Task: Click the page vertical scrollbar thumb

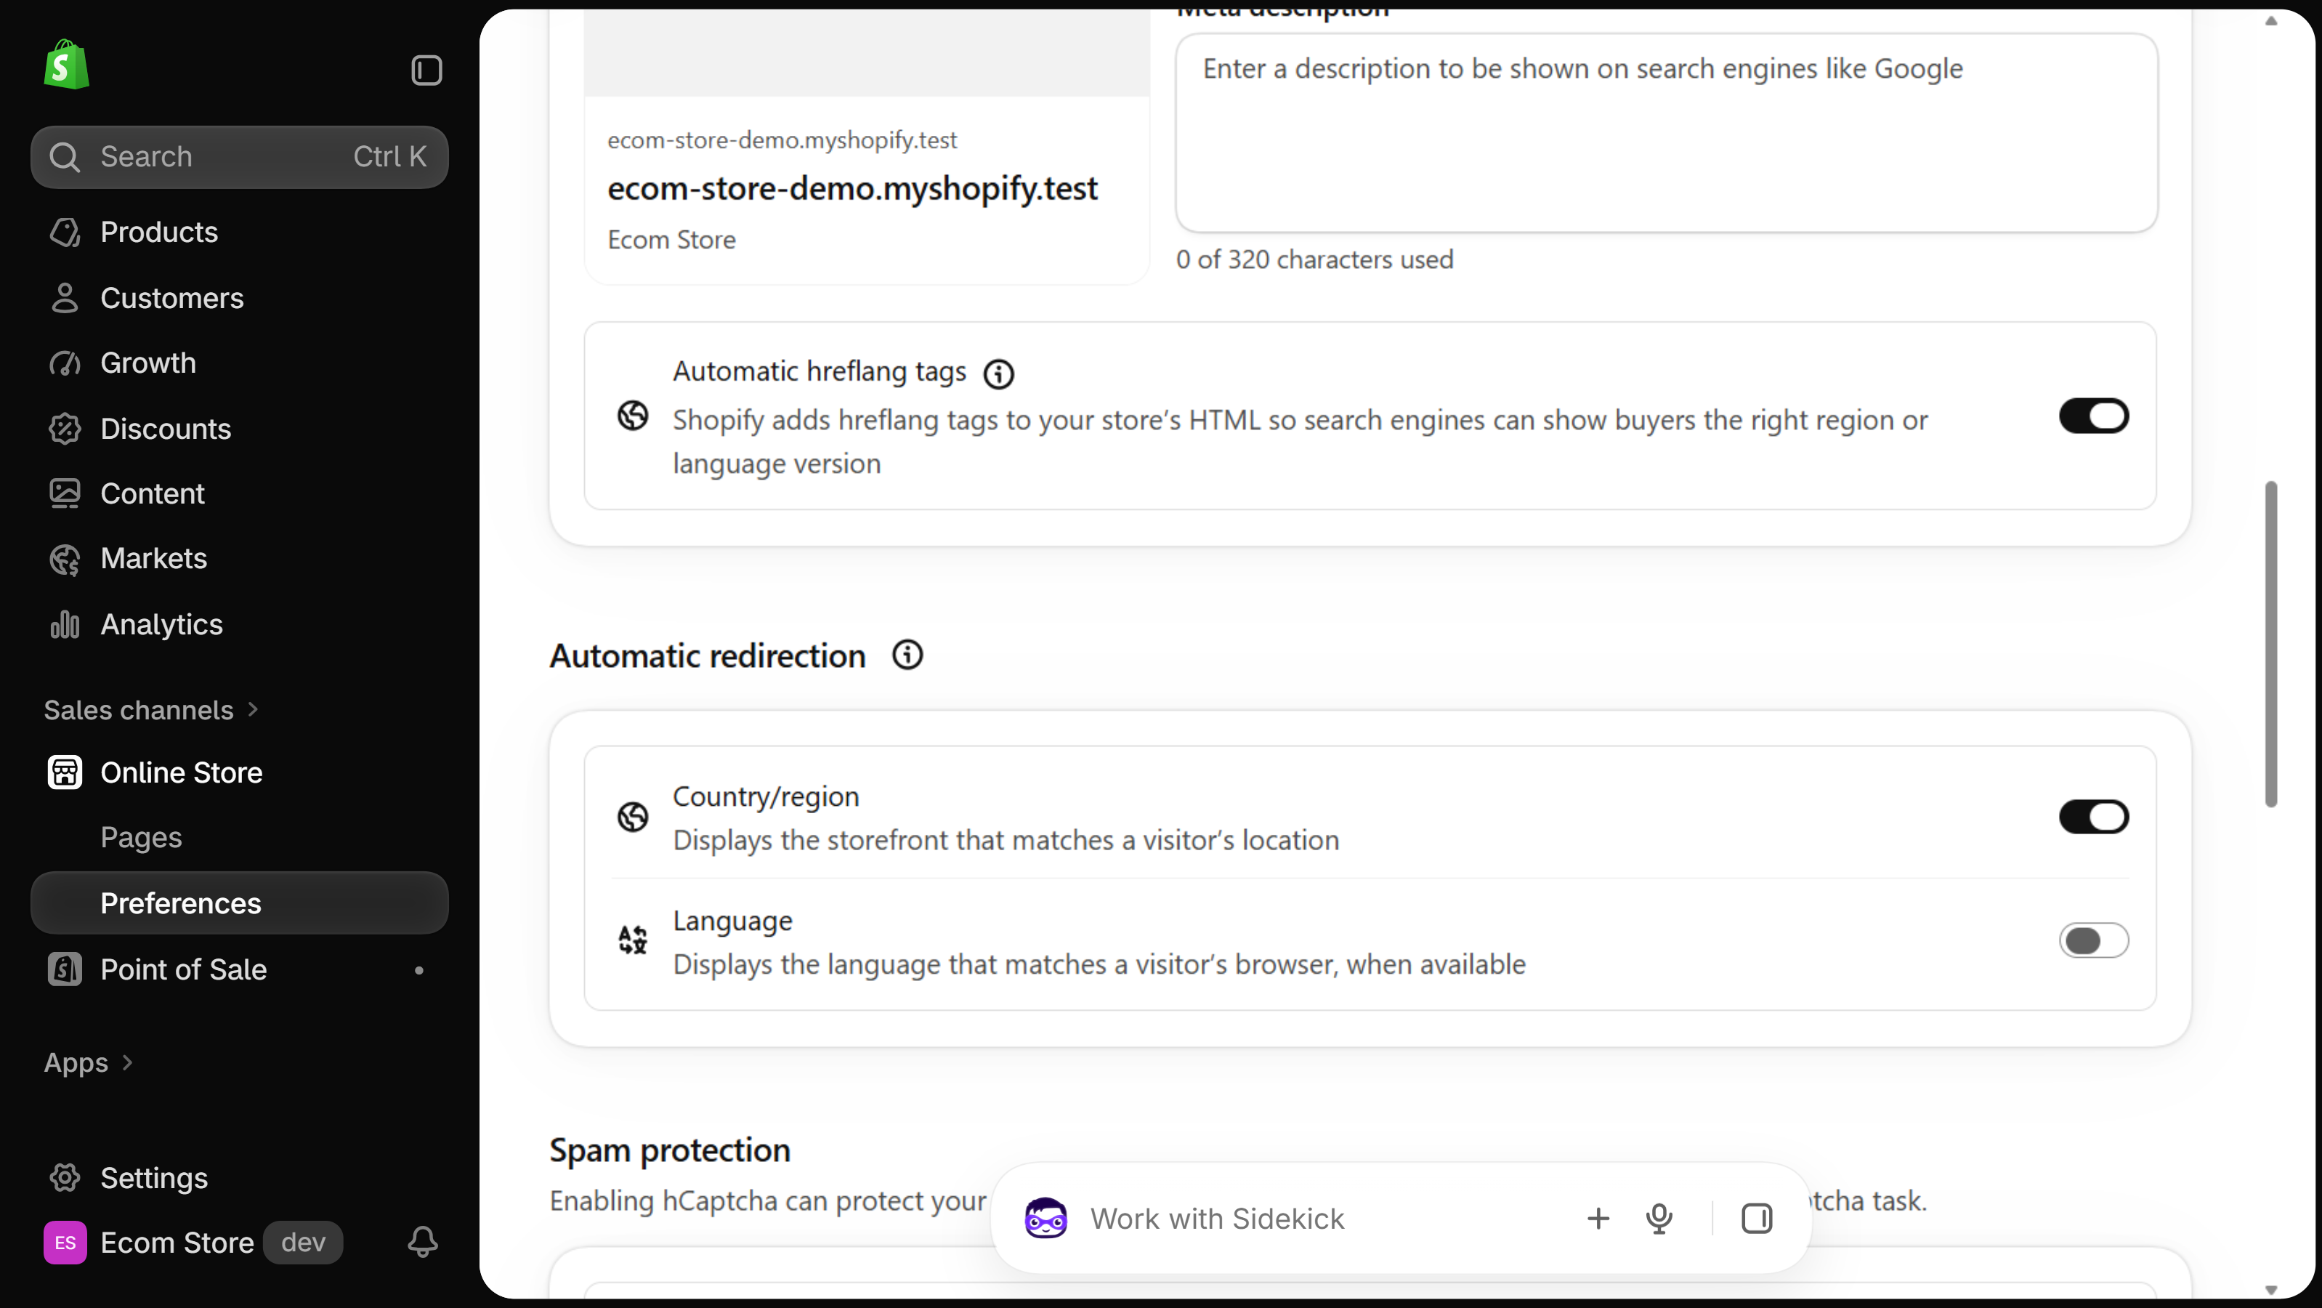Action: click(2272, 645)
